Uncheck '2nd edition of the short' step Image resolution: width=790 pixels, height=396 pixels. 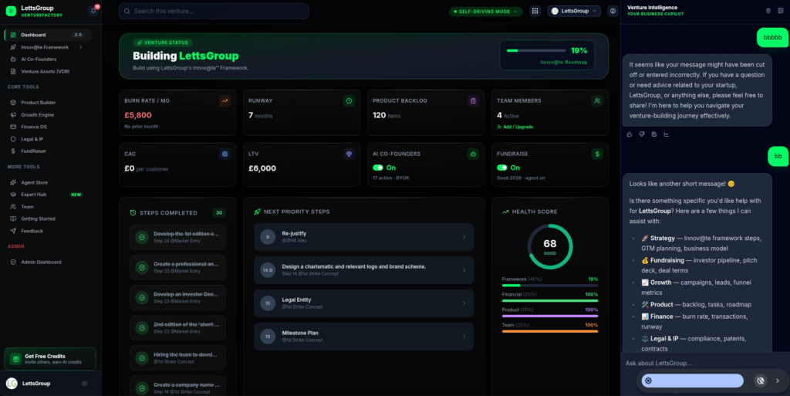click(x=142, y=327)
